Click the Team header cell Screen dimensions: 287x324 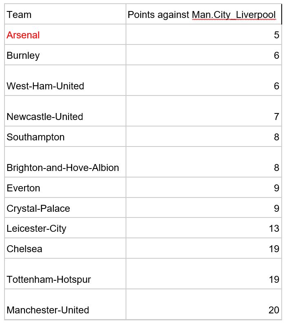point(65,14)
